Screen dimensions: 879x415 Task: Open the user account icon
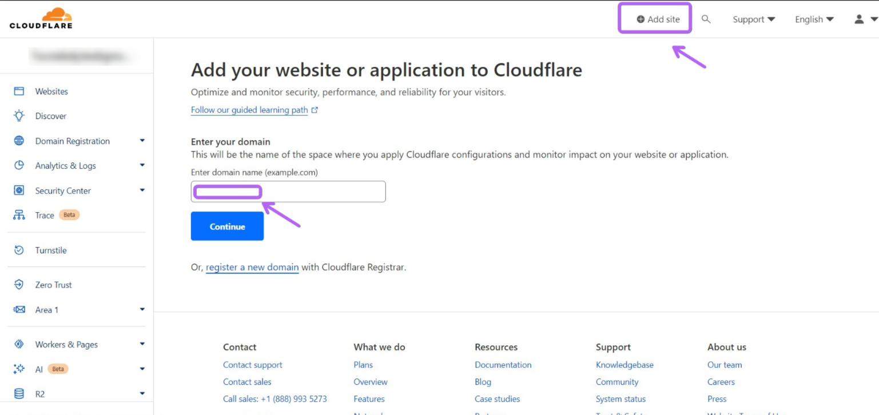858,19
